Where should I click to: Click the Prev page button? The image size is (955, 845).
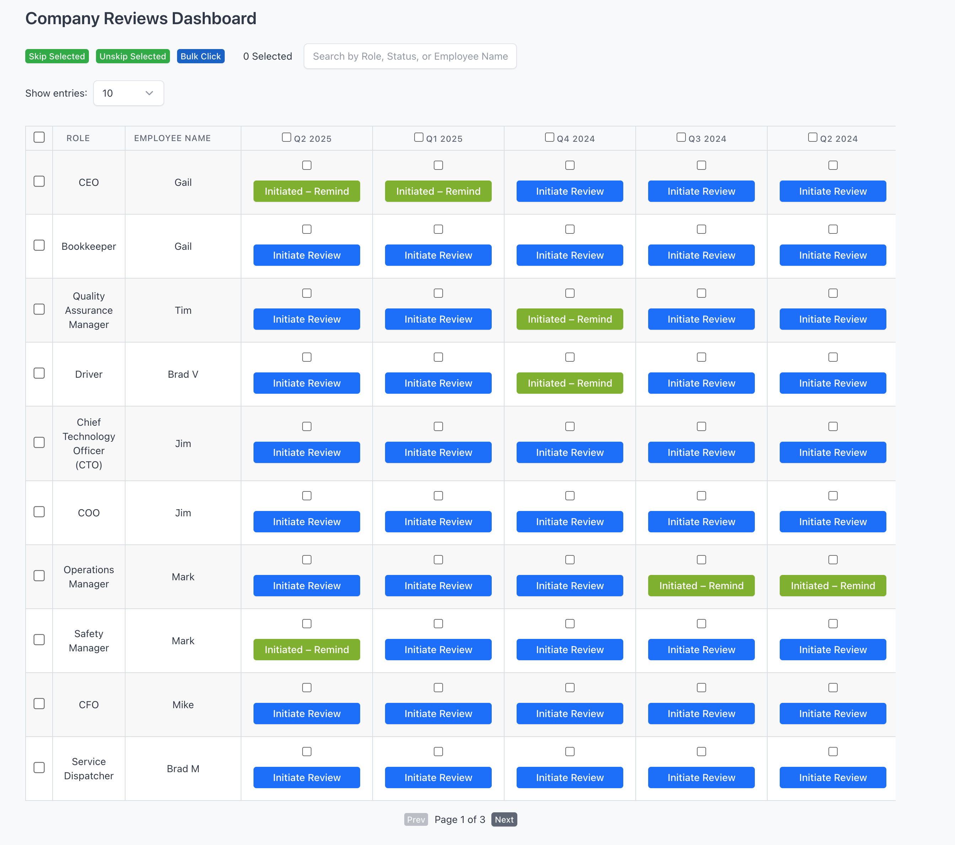click(x=416, y=819)
